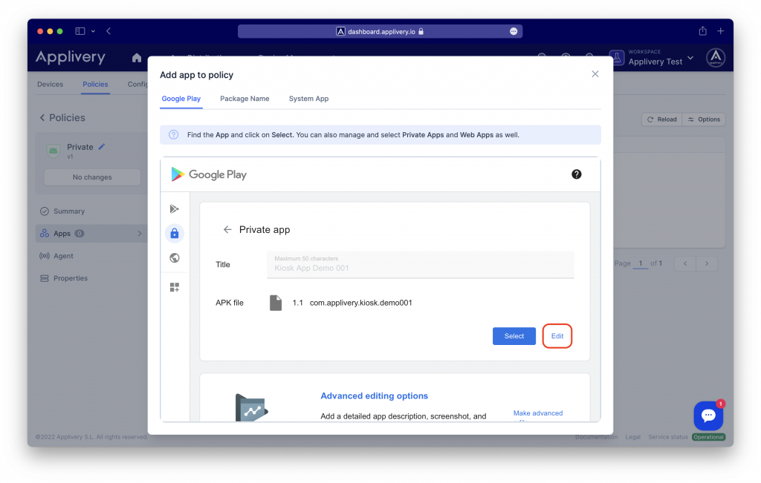Open the Documentation footer link
This screenshot has height=483, width=761.
tap(597, 437)
